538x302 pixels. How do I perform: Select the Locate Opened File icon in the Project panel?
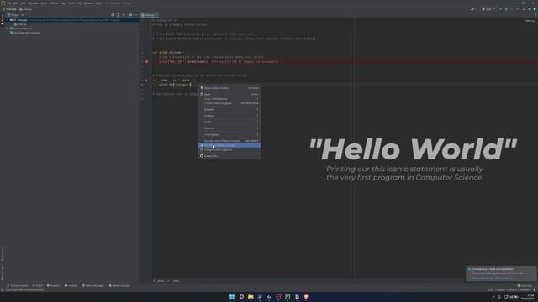[x=113, y=15]
